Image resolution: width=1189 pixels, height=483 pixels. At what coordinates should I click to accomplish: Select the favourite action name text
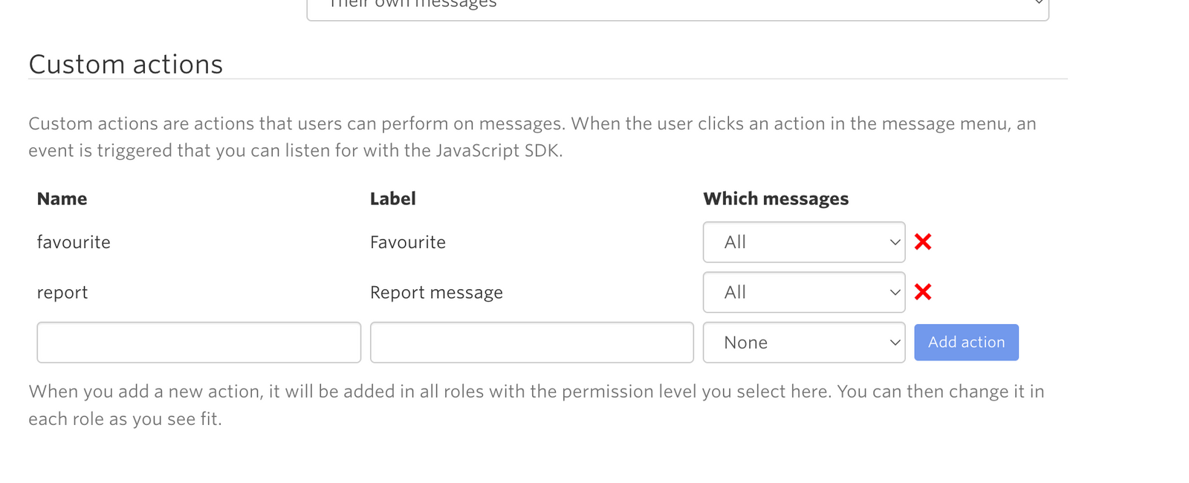[x=73, y=241]
